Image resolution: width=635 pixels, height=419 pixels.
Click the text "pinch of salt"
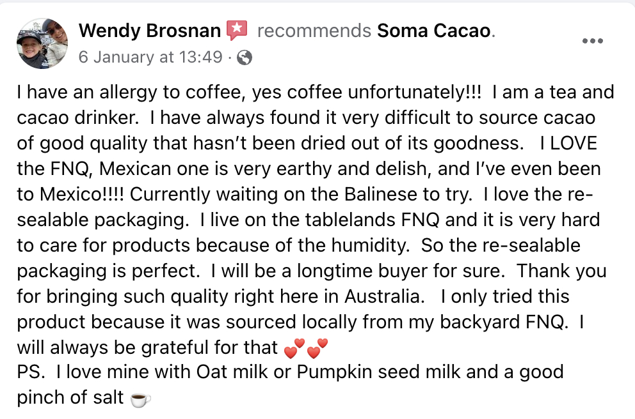70,398
